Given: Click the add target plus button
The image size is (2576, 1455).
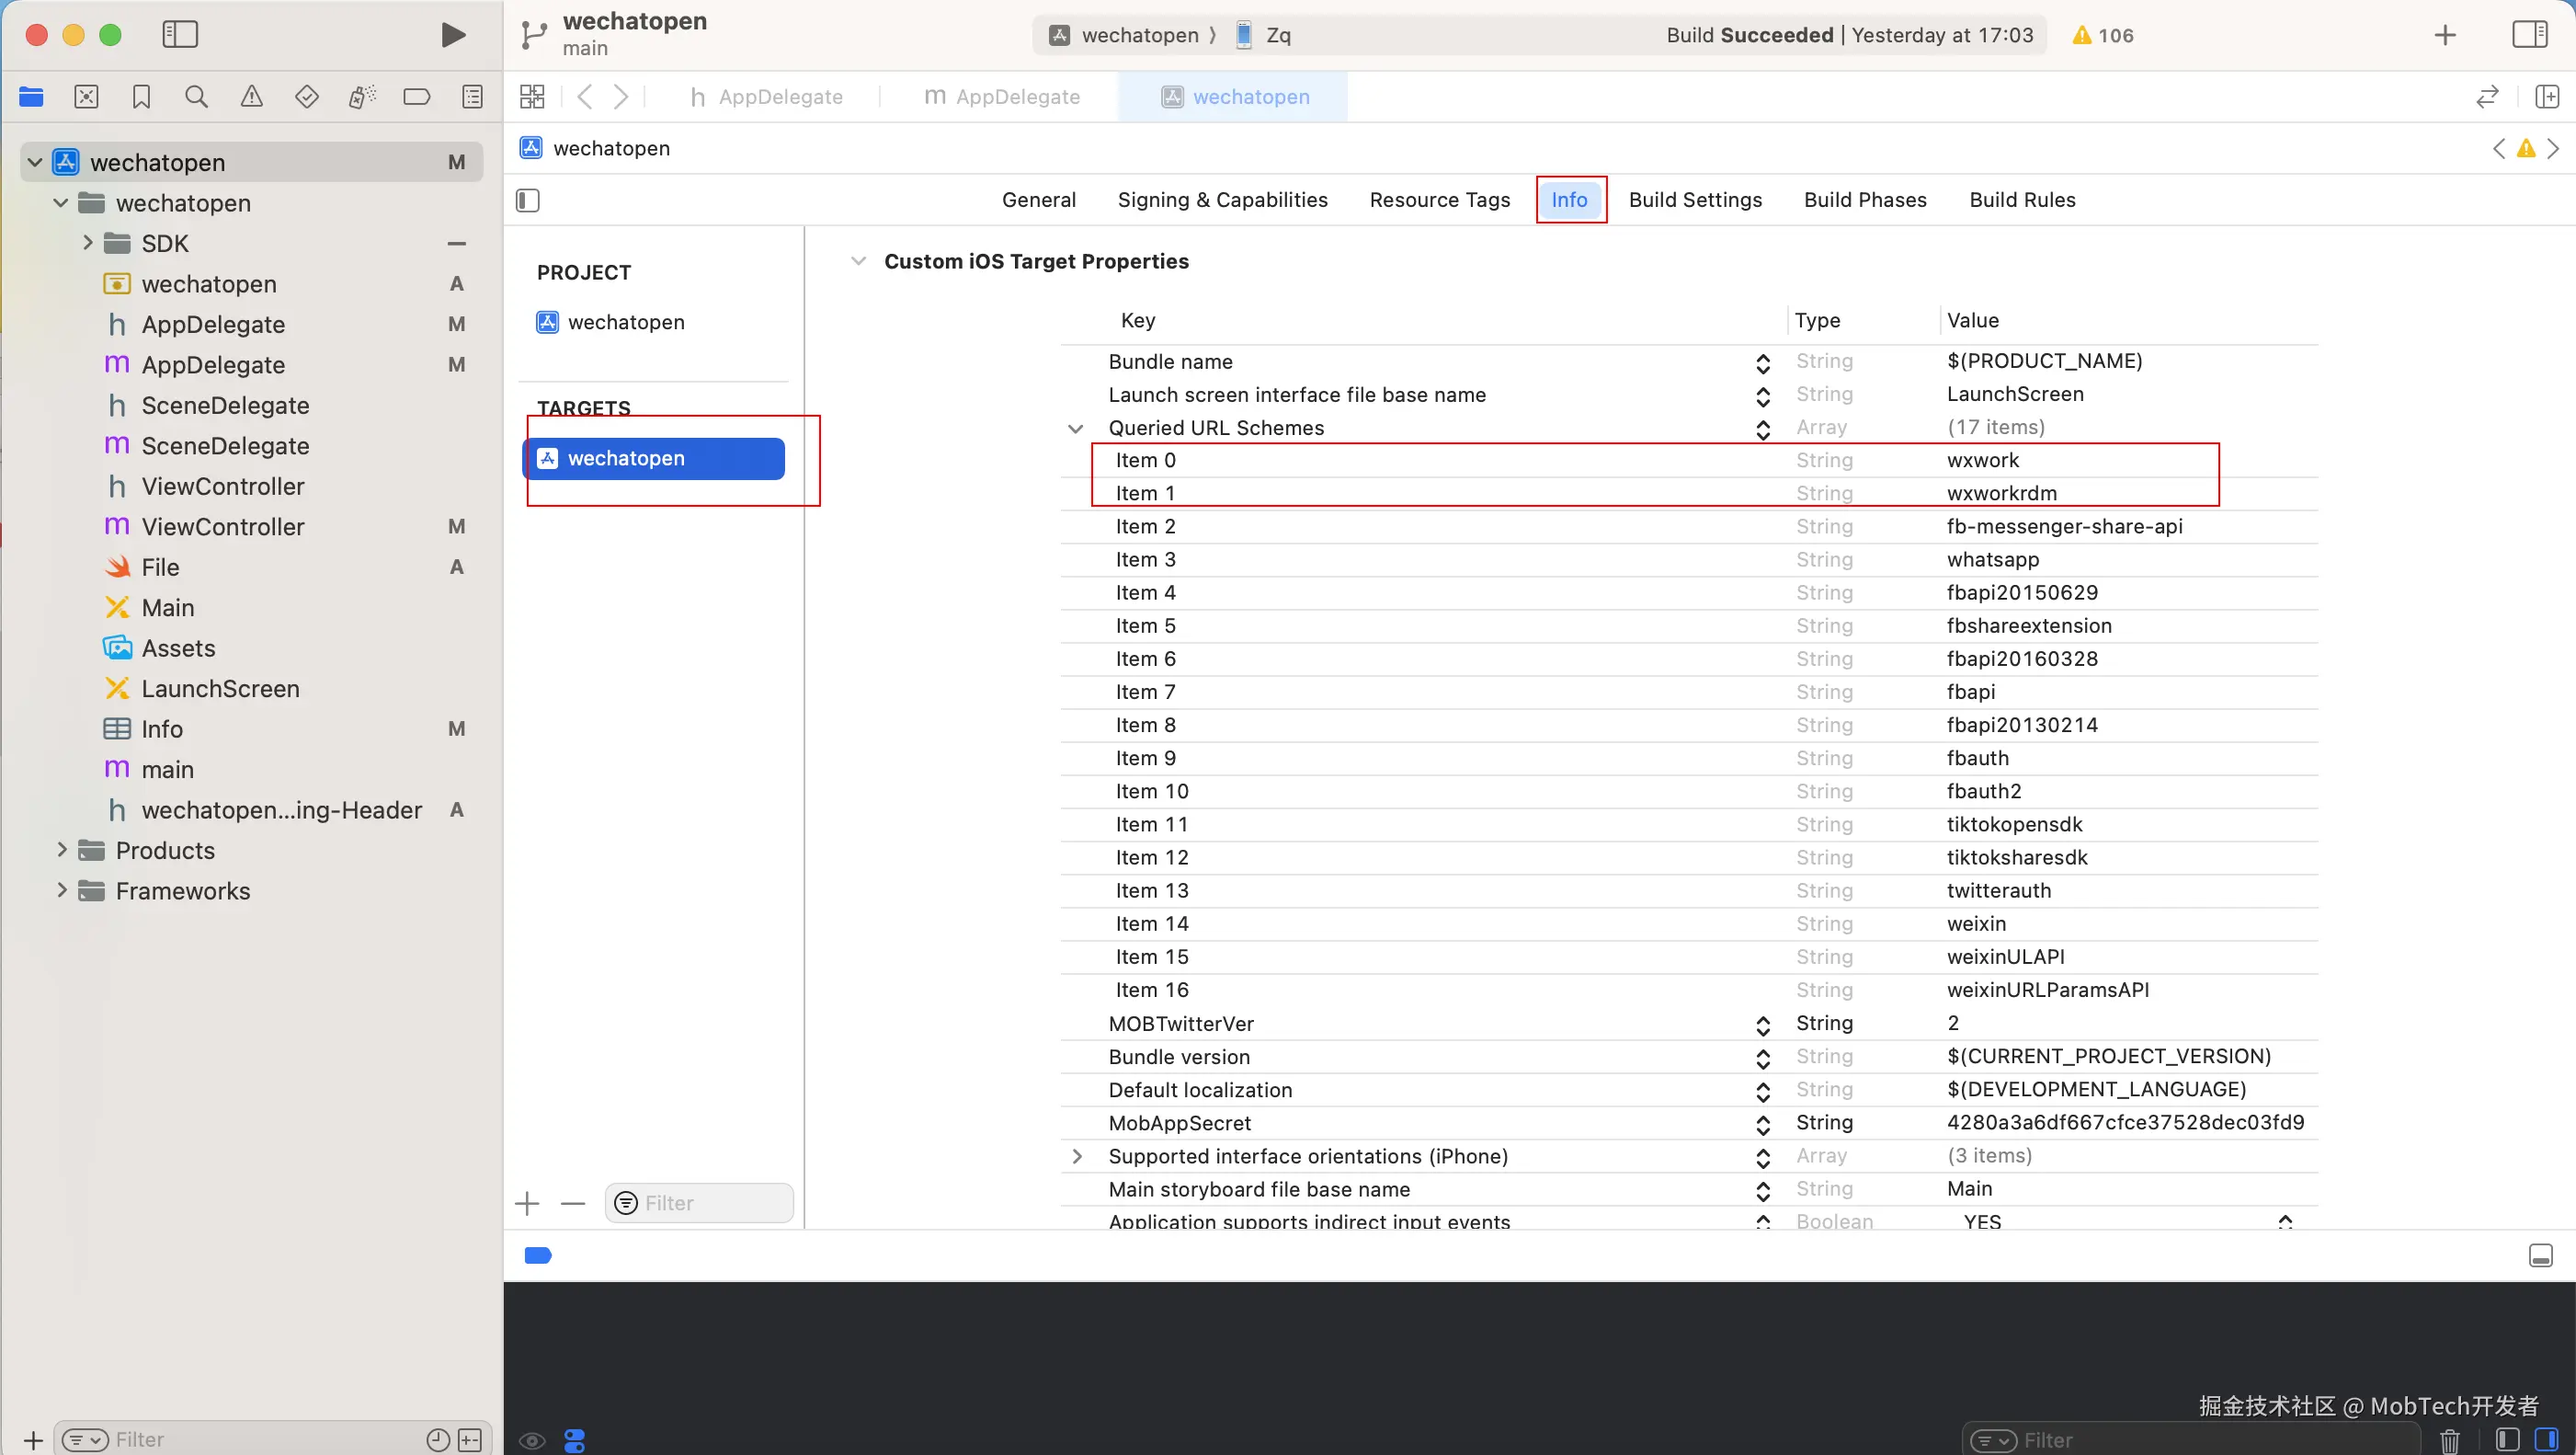Looking at the screenshot, I should (527, 1203).
